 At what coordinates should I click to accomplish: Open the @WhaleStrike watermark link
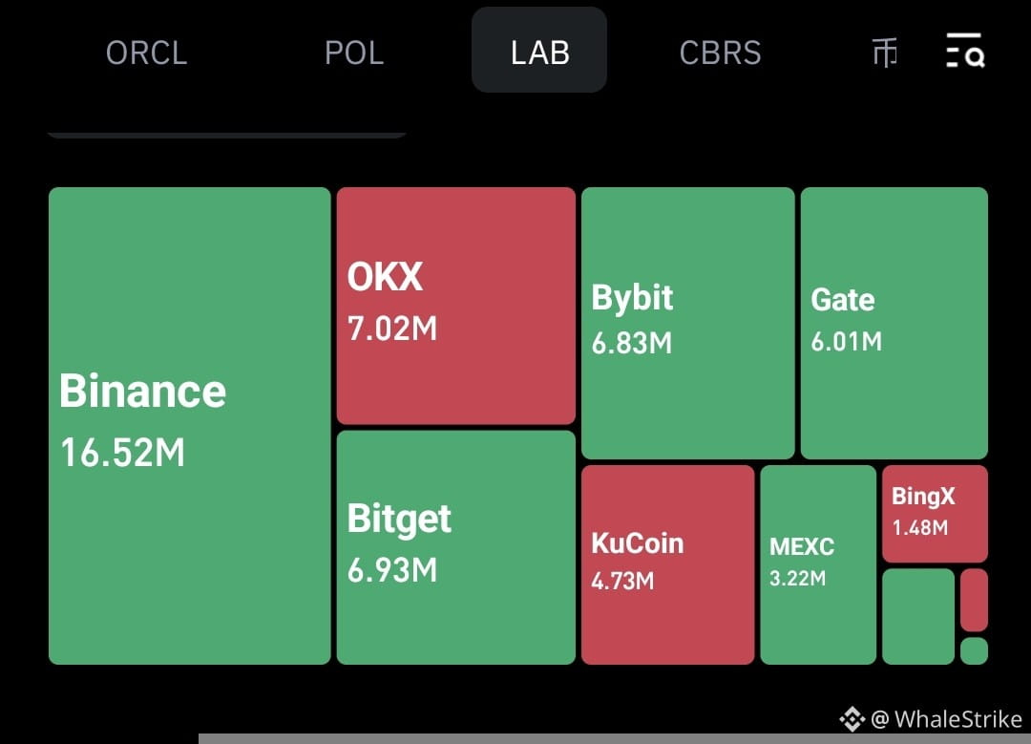(x=946, y=719)
